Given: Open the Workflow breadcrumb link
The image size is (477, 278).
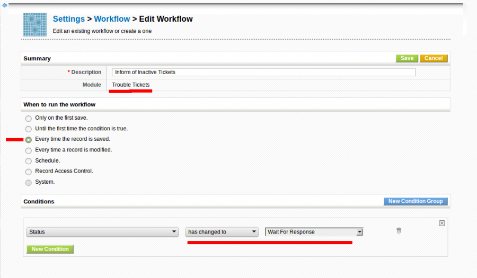Looking at the screenshot, I should 112,19.
